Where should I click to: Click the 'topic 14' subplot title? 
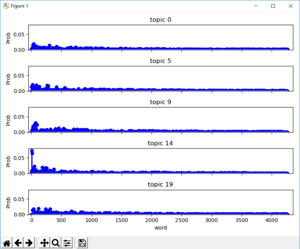(x=160, y=143)
